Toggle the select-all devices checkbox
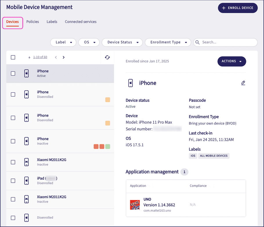 13,57
